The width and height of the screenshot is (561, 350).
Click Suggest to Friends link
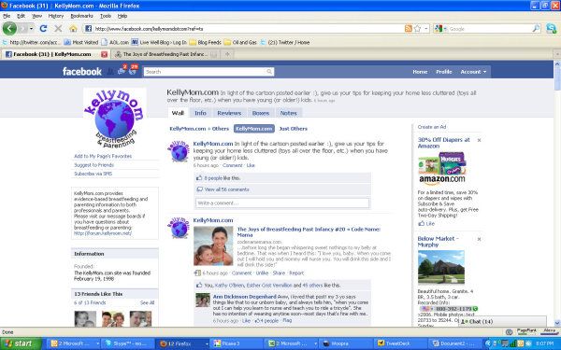point(93,165)
